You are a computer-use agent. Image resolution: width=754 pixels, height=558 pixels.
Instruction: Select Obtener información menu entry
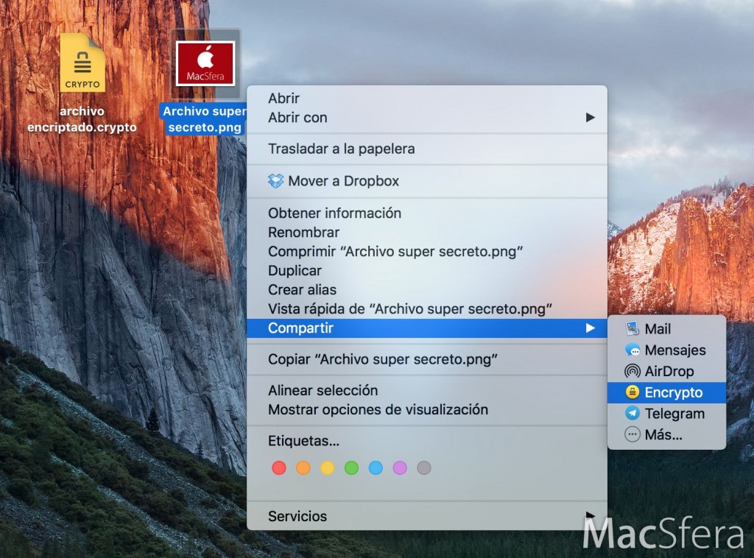coord(334,213)
